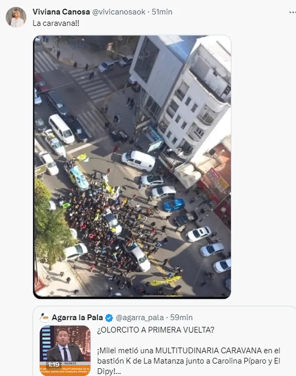Click the quoted text mentioning Carolina Píparo
Viewport: 296px width, 376px height.
point(188,361)
